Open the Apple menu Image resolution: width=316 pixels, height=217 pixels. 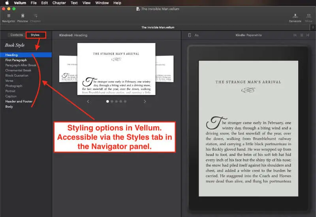tap(7, 3)
